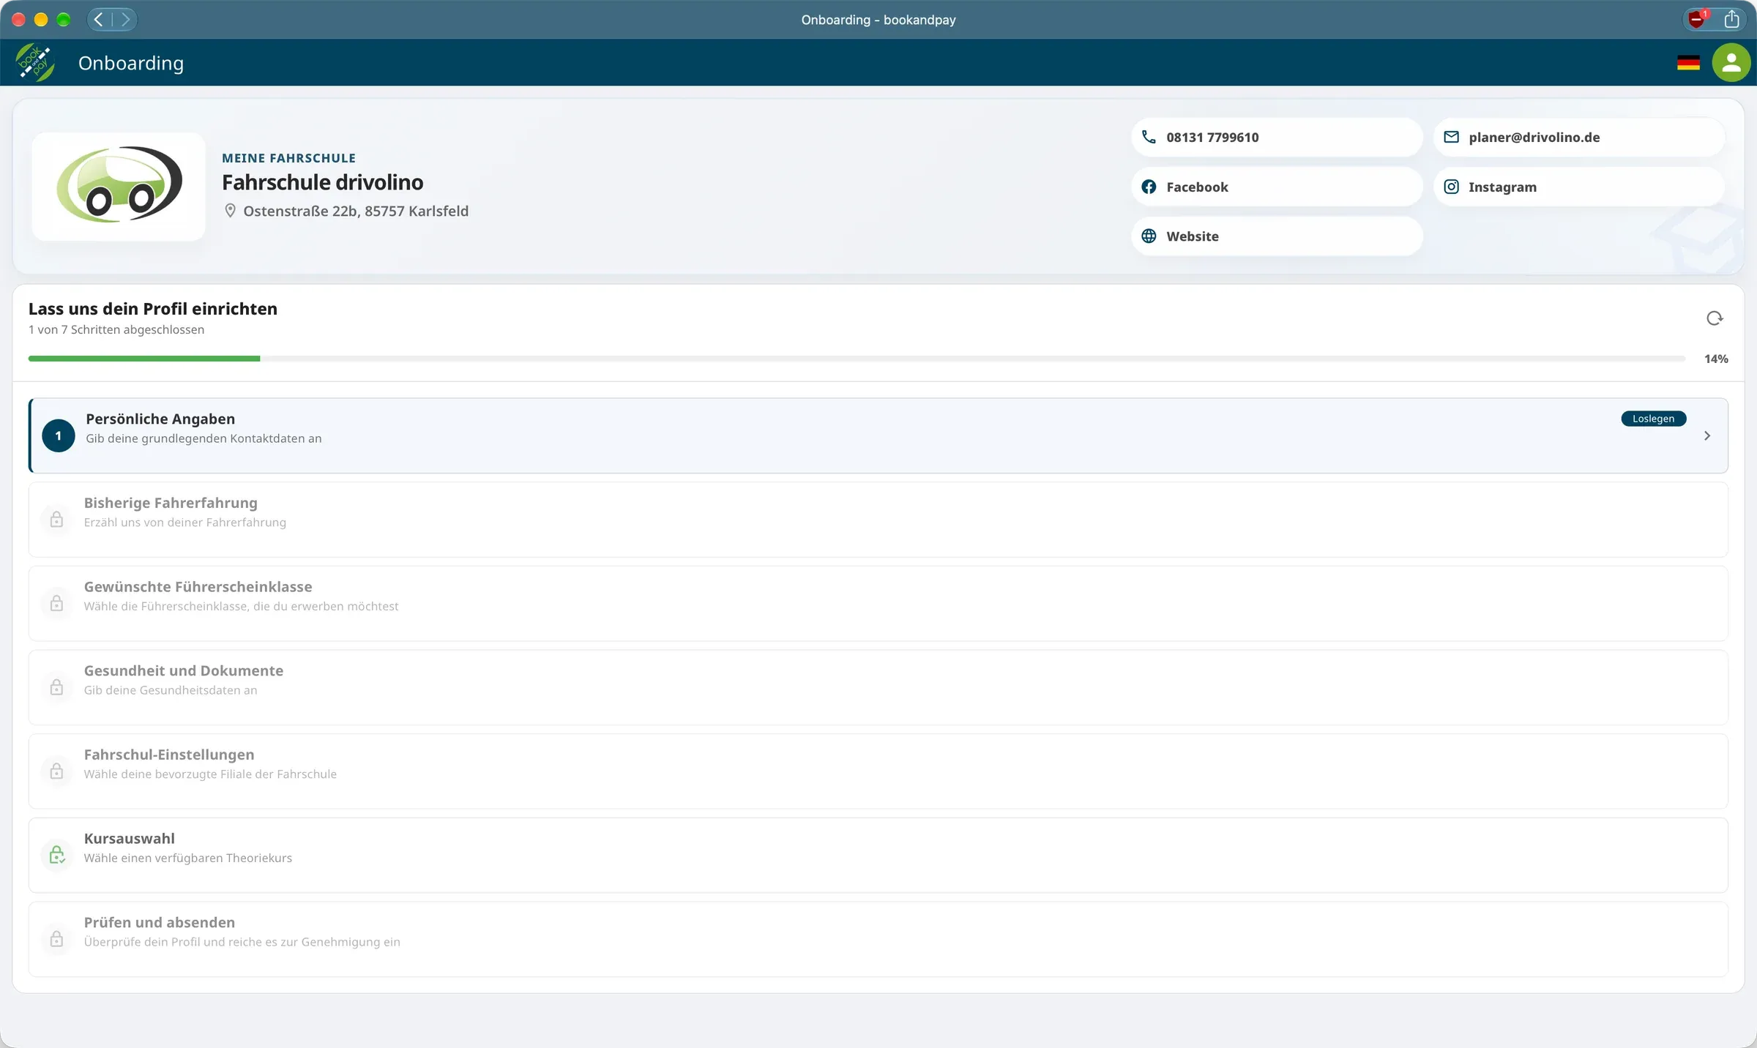Click lock icon of Fahrschul-Einstellungen

[x=56, y=771]
